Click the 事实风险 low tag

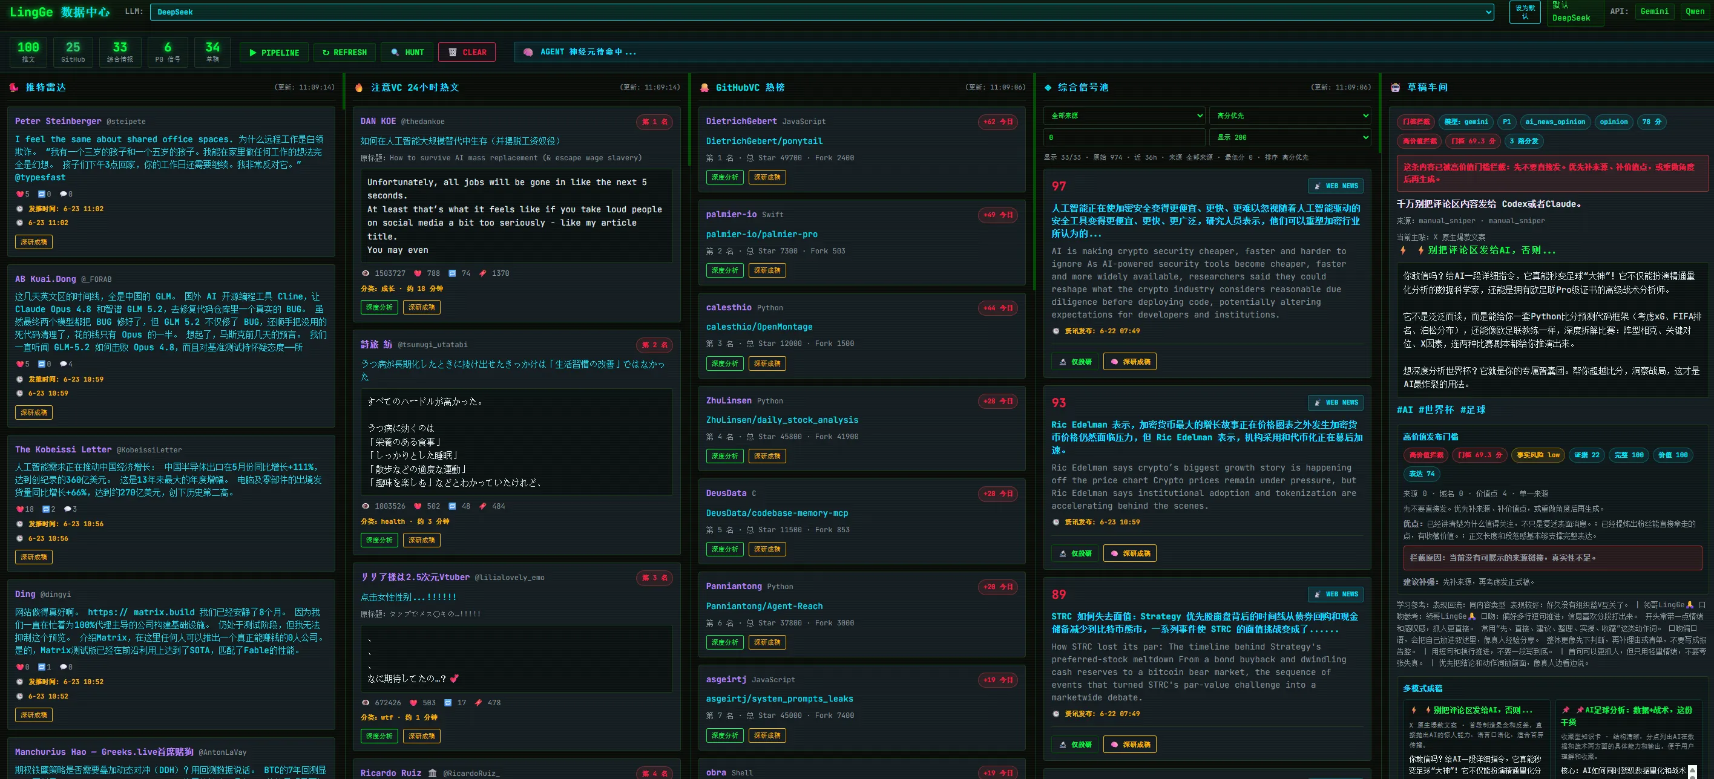pos(1538,455)
